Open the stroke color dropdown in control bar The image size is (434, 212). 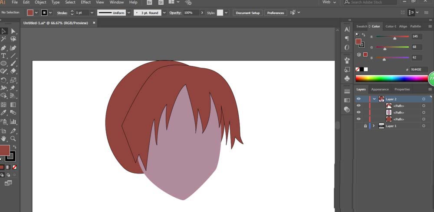50,13
